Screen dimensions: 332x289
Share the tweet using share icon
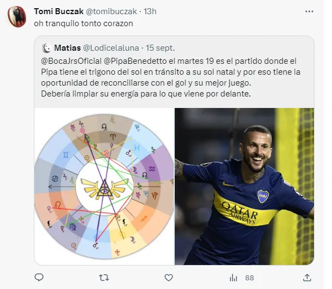(x=307, y=278)
